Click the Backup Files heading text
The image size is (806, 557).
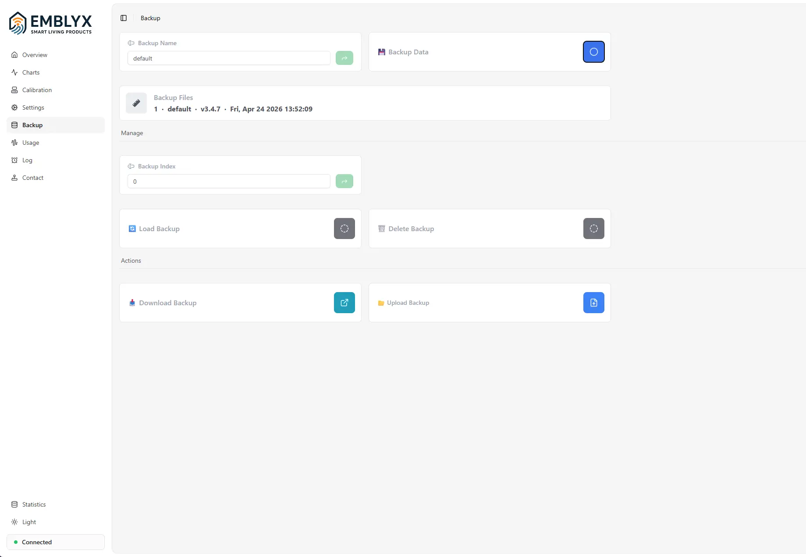(173, 98)
